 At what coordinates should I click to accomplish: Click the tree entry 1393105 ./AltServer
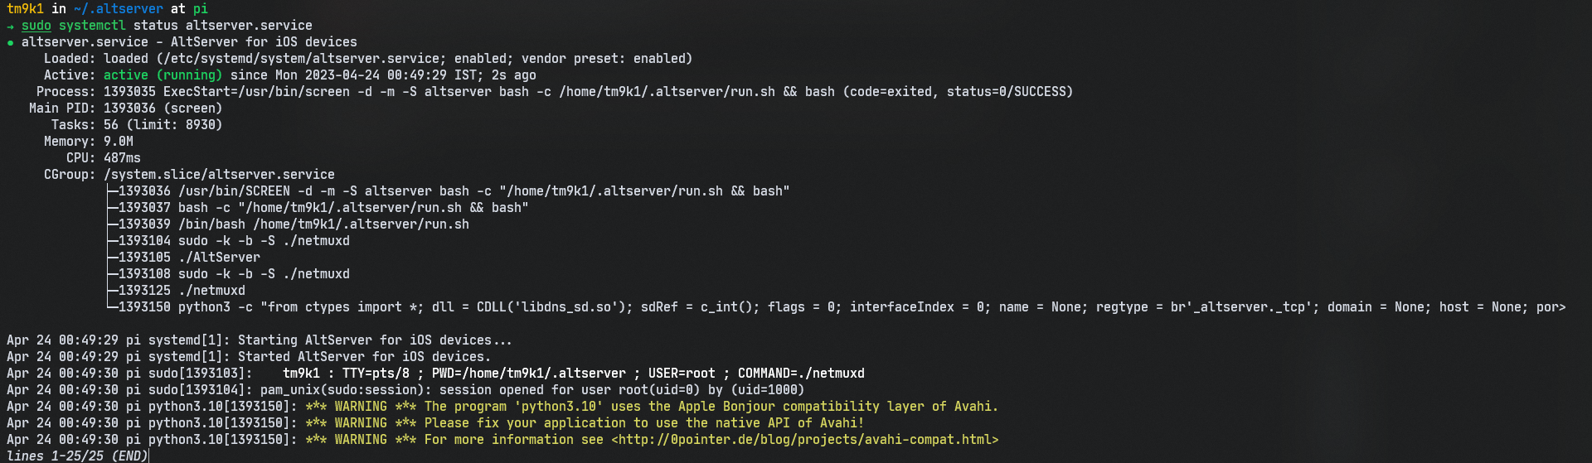coord(189,258)
